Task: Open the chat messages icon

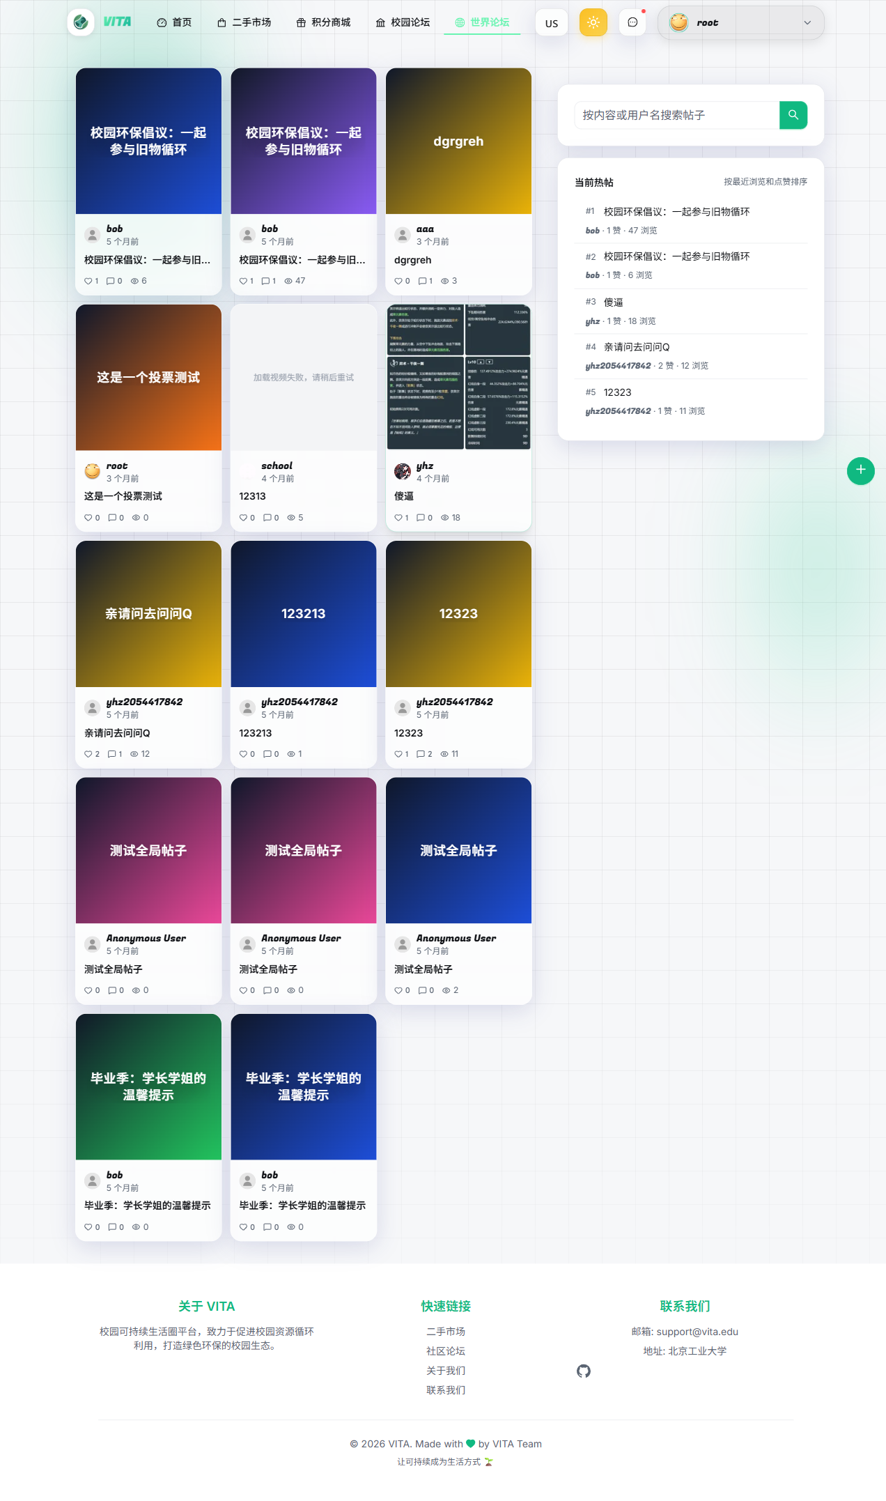Action: [x=632, y=22]
